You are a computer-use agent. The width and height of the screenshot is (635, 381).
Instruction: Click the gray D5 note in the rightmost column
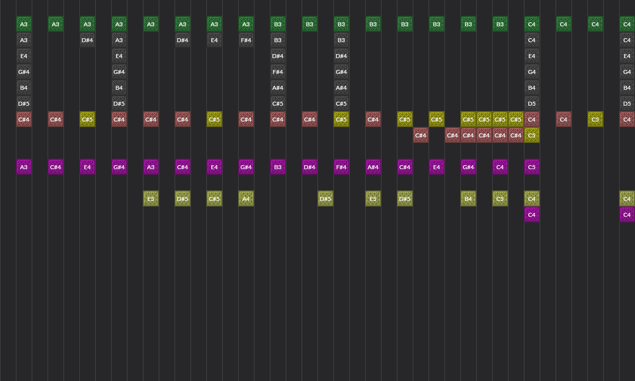(627, 103)
